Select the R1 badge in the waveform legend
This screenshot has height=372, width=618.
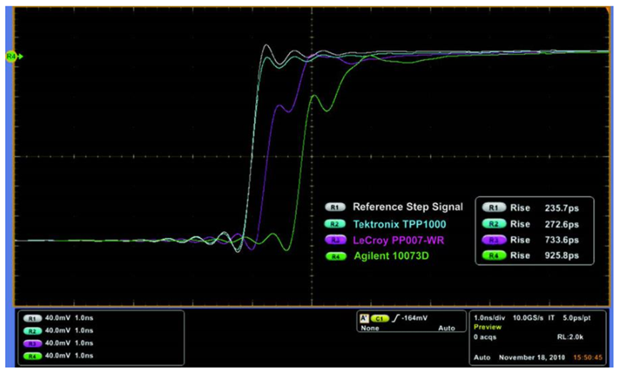pos(334,207)
